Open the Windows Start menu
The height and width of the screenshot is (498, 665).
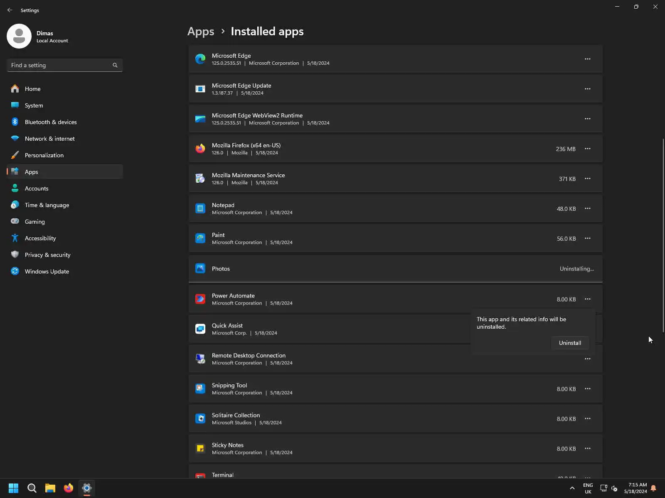pyautogui.click(x=13, y=488)
